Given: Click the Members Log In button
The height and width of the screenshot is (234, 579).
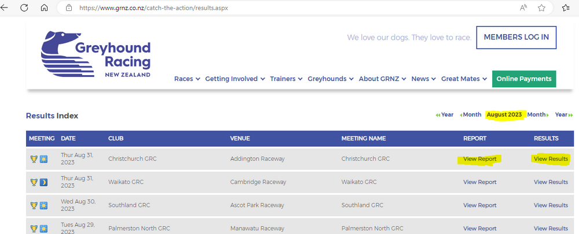Looking at the screenshot, I should tap(516, 38).
